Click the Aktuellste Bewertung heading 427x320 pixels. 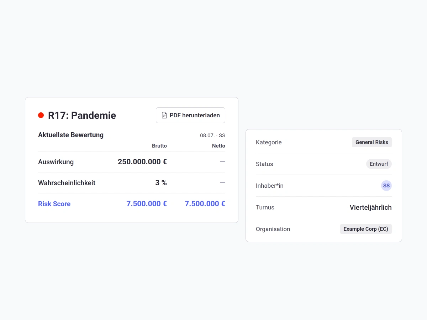coord(71,135)
